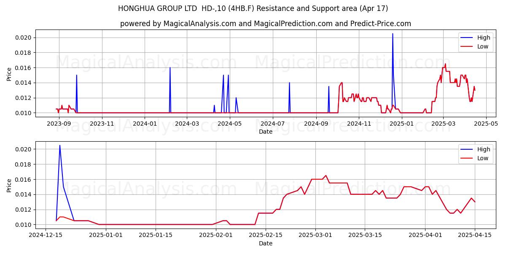
Task: Click the 0.016 price tick in top chart
Action: [24, 68]
